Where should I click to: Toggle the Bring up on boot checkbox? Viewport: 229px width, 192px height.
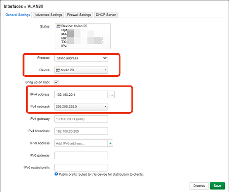pos(56,82)
